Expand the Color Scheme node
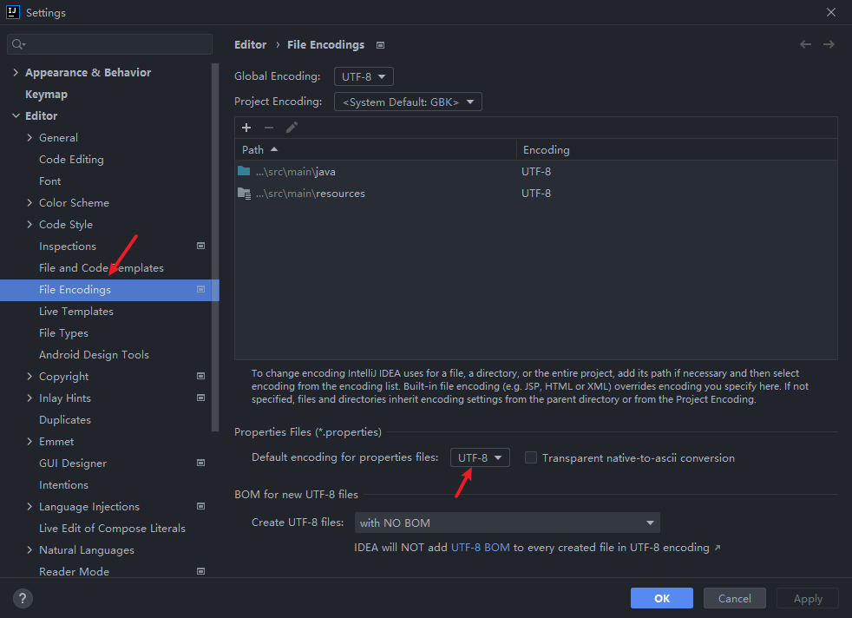 29,203
